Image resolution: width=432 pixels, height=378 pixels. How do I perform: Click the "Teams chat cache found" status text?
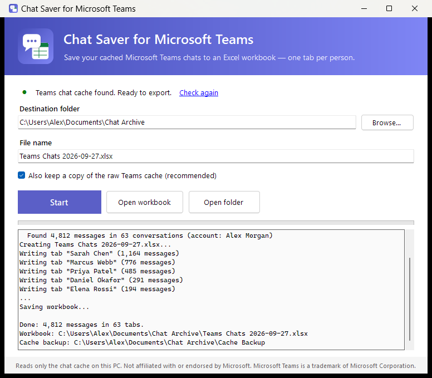[104, 92]
